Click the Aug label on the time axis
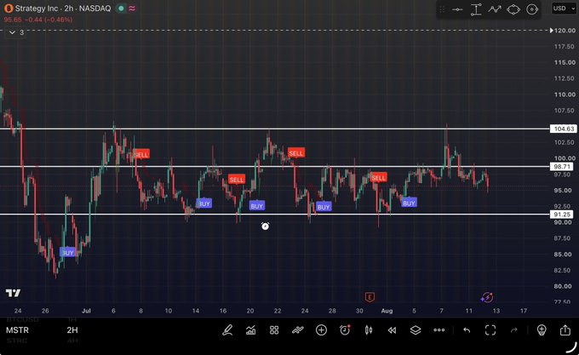Image resolution: width=579 pixels, height=355 pixels. 387,311
